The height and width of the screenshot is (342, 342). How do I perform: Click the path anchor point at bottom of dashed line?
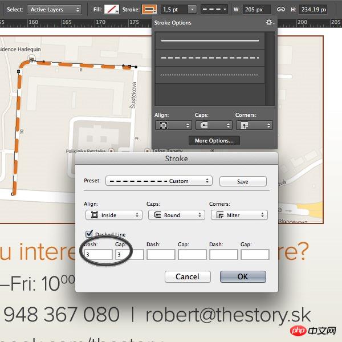[x=13, y=194]
